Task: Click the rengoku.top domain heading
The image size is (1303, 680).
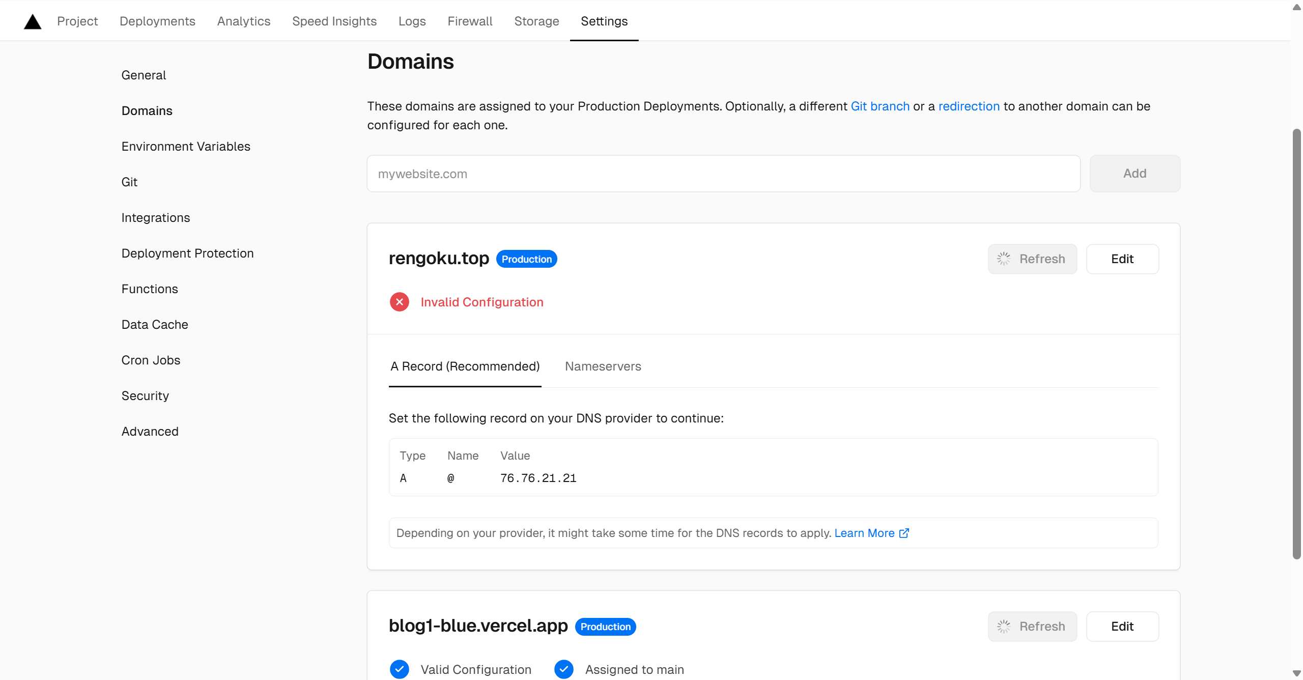Action: pos(439,259)
